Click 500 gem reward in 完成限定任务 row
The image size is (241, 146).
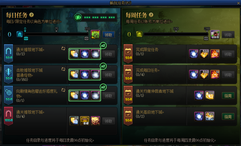204,54
